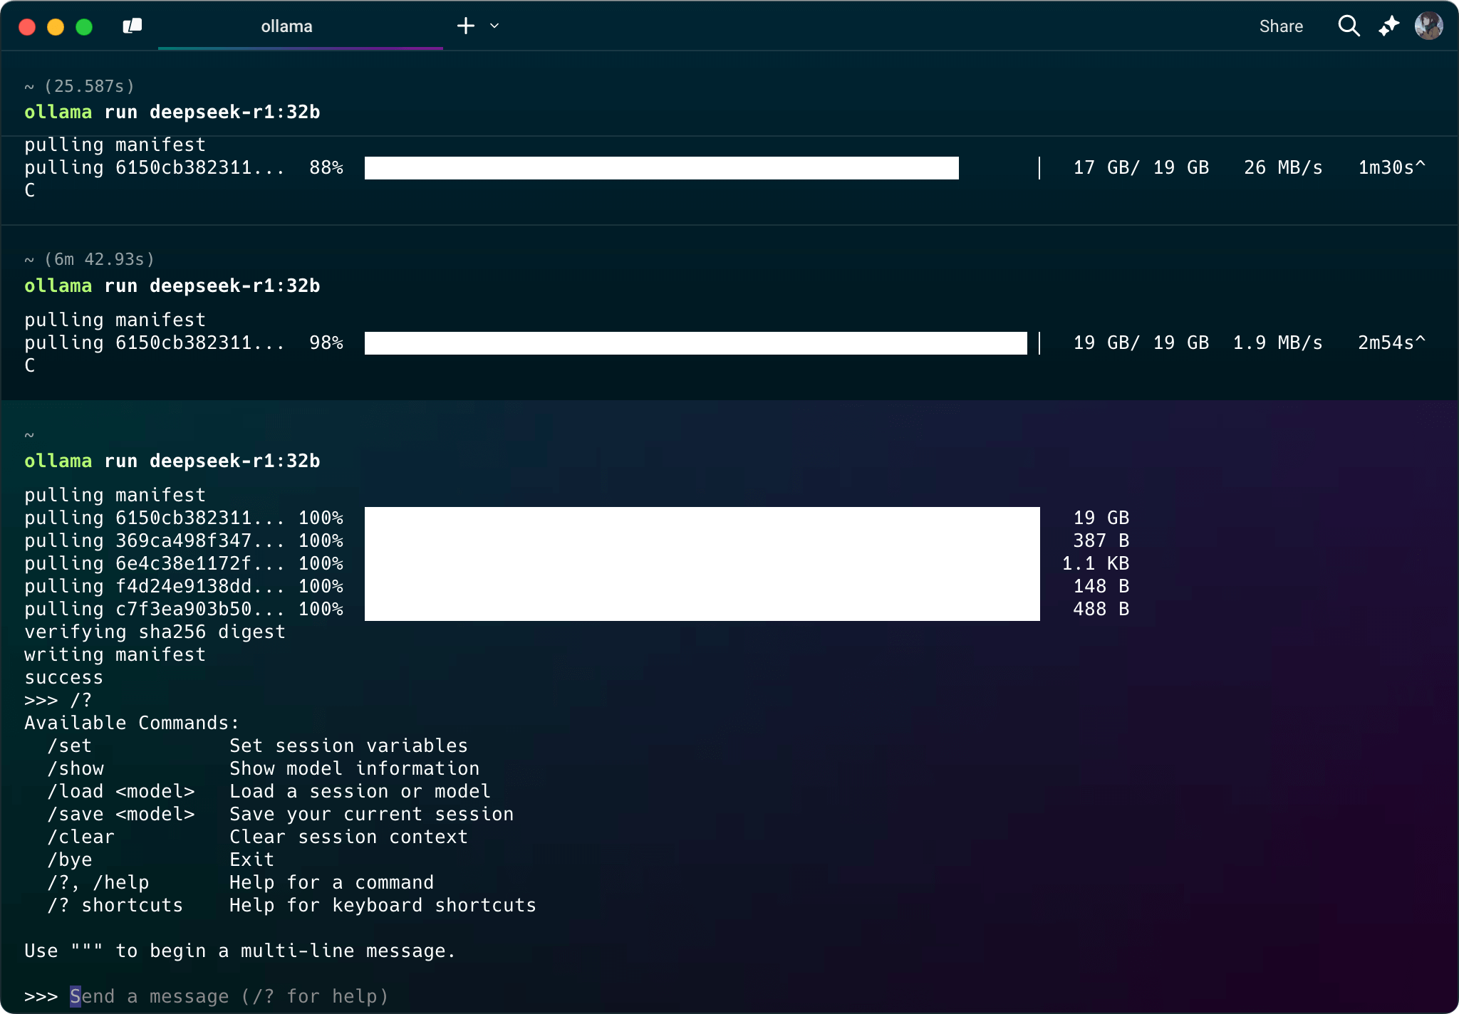Open Warp AI sparkles icon
Image resolution: width=1459 pixels, height=1014 pixels.
pyautogui.click(x=1388, y=26)
